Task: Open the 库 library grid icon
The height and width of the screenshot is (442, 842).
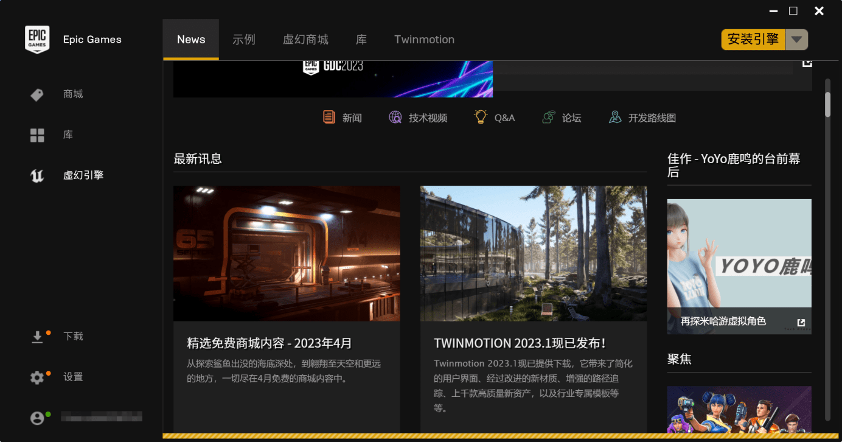Action: point(37,135)
